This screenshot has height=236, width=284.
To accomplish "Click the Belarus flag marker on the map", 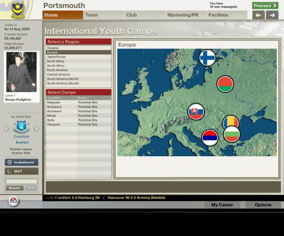I will (x=225, y=84).
